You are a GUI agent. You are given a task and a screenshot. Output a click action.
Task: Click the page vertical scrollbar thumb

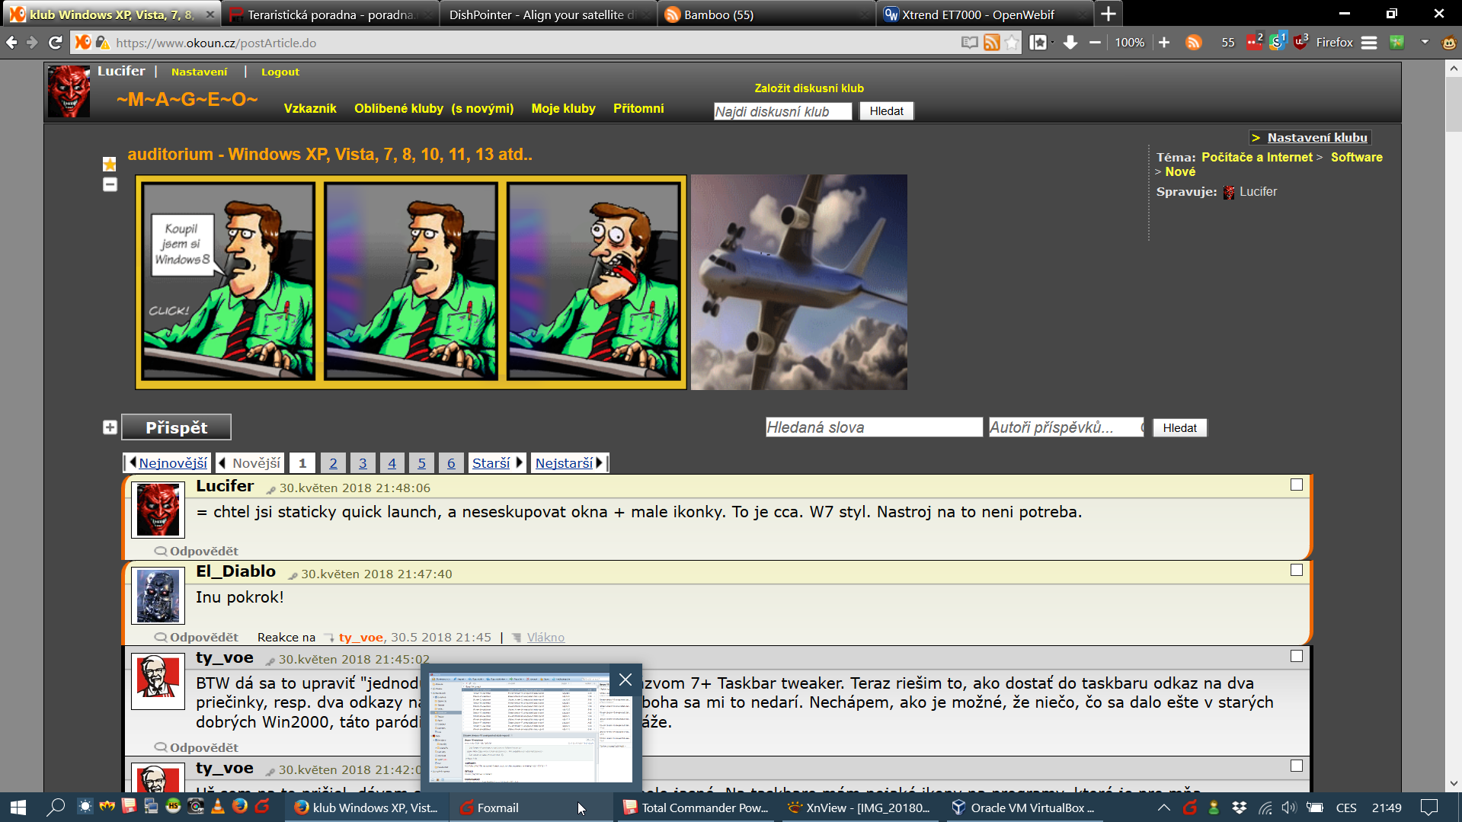pos(1454,104)
